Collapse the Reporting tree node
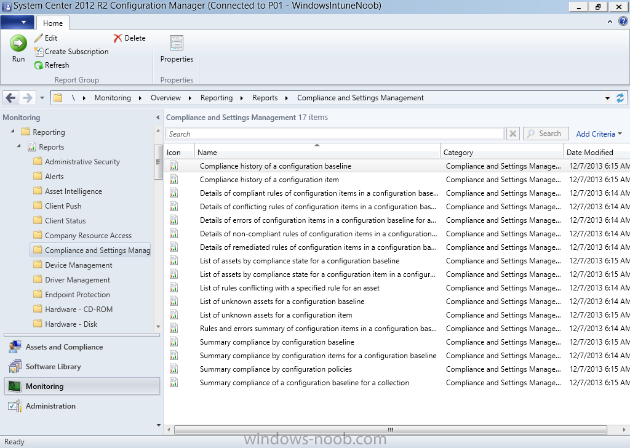Screen dimensions: 630x448 coord(12,131)
